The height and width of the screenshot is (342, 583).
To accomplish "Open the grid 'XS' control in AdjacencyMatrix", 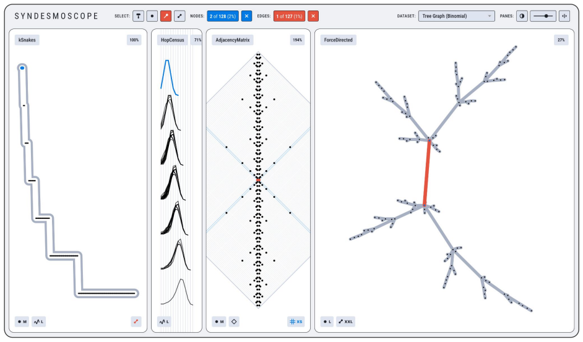I will [x=296, y=322].
